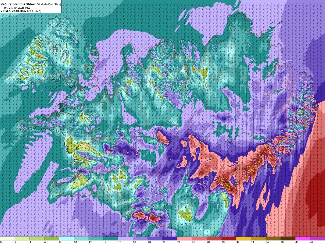The width and height of the screenshot is (325, 244).
Task: Select the dark indigo 22–24 legend swatch
Action: point(170,239)
